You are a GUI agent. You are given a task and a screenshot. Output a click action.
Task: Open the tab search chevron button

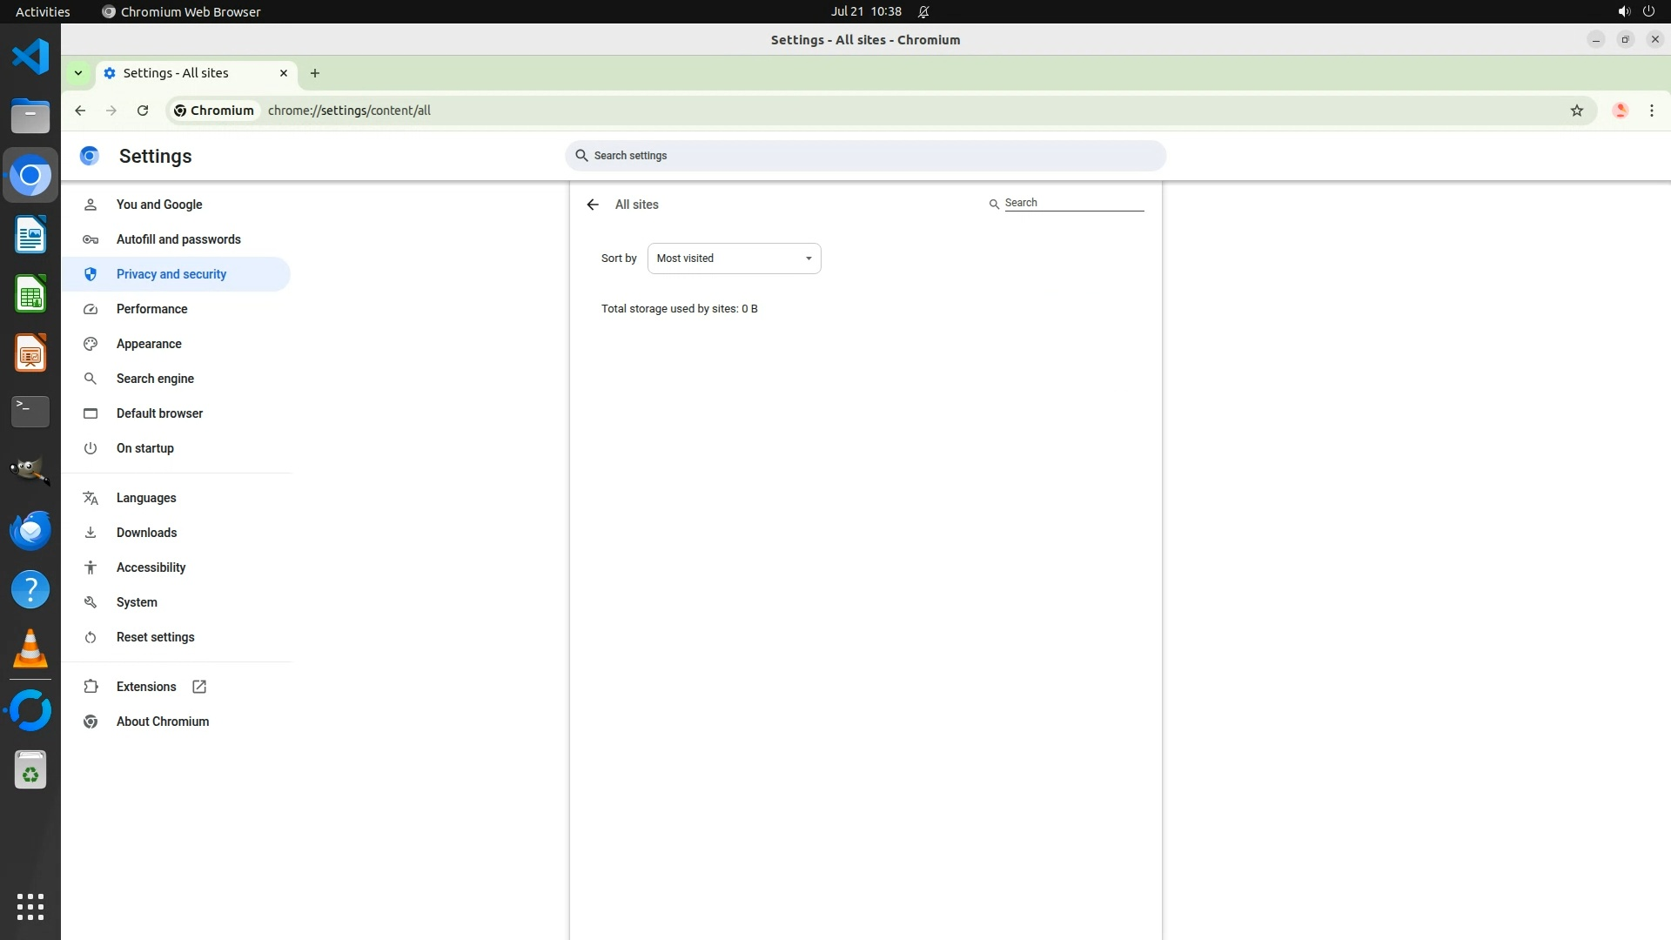tap(78, 73)
